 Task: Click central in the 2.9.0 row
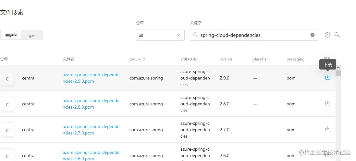29,78
